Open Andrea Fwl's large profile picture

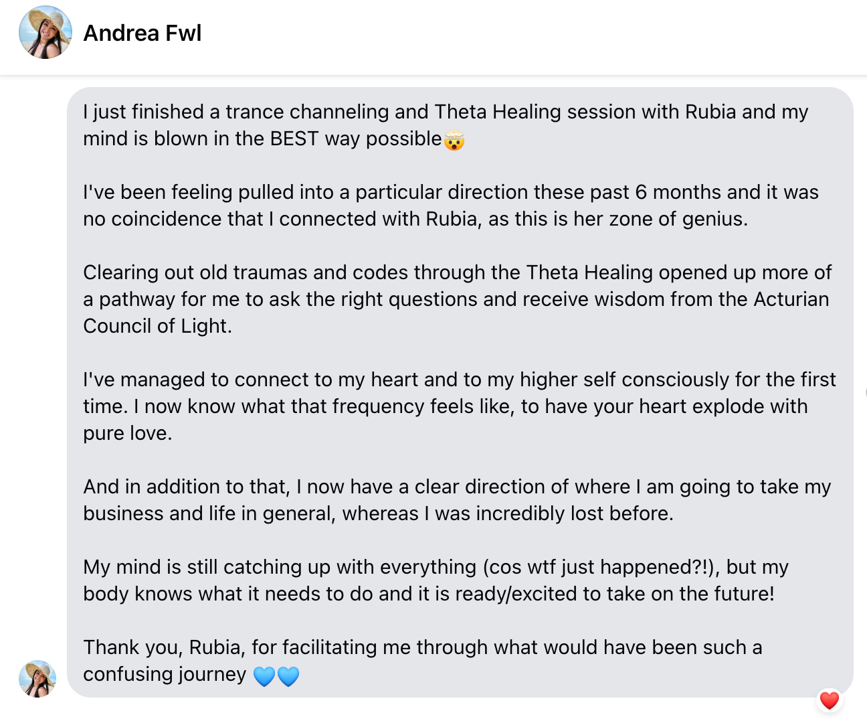click(x=45, y=32)
